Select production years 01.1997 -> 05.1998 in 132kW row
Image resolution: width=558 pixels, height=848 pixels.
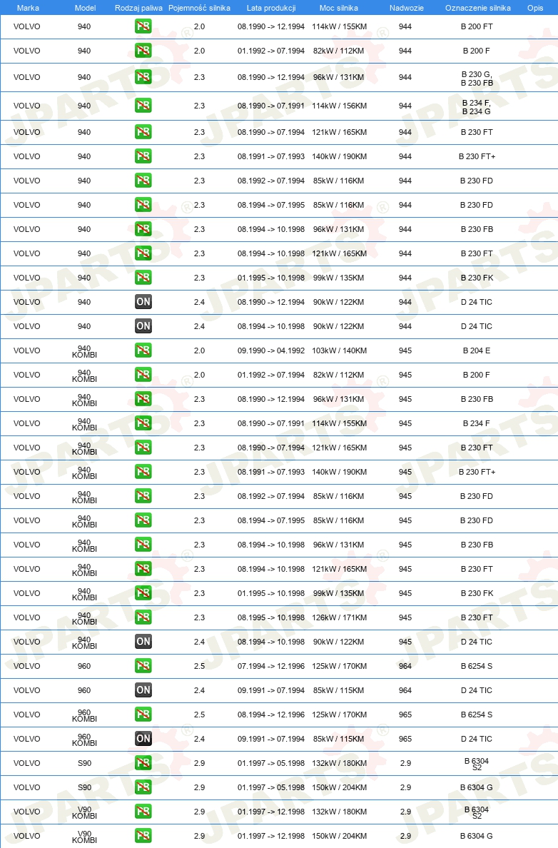pyautogui.click(x=271, y=763)
